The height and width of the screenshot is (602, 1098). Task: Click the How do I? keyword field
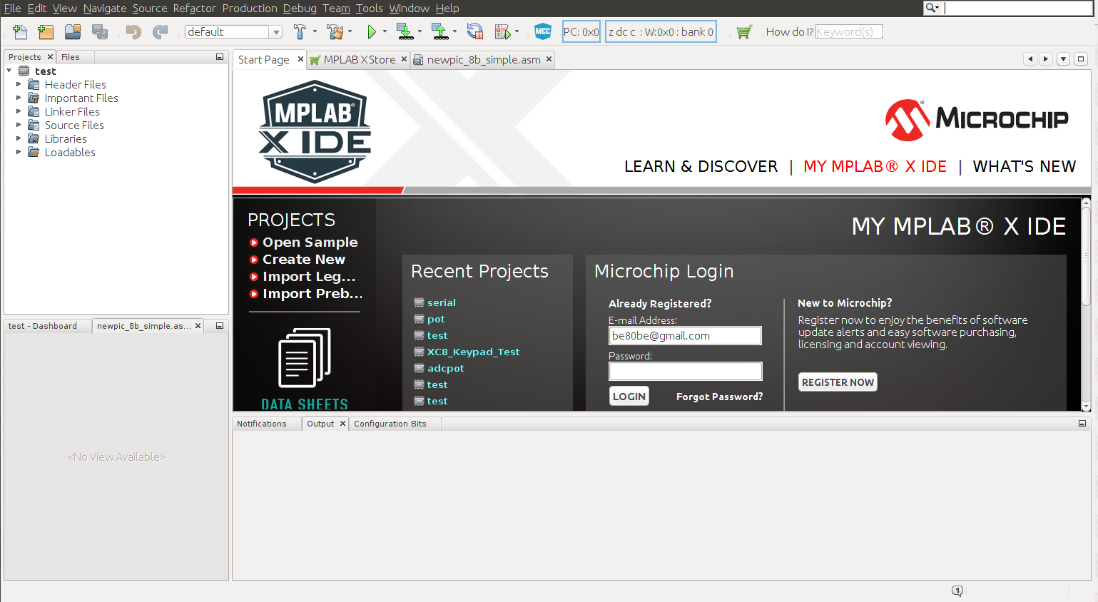click(x=849, y=31)
